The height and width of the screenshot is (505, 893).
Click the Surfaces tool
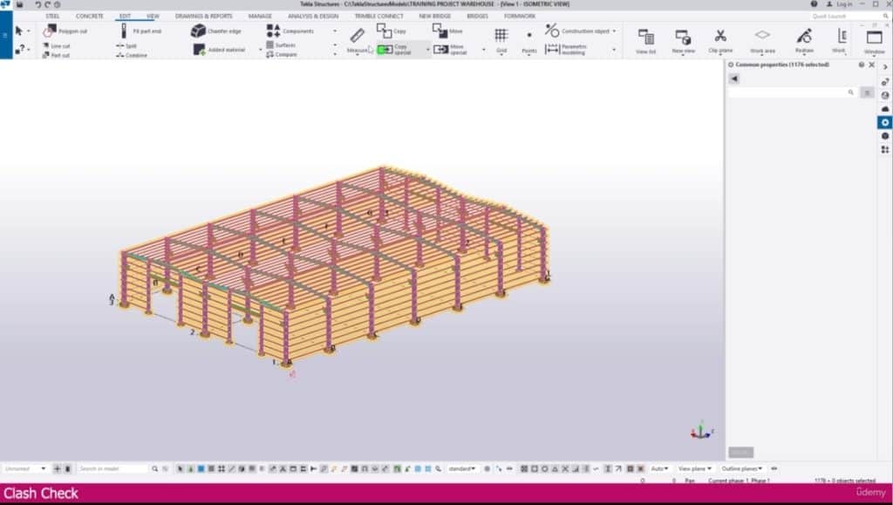click(x=281, y=45)
